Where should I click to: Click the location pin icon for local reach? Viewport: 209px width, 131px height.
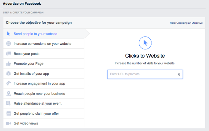[x=8, y=93]
